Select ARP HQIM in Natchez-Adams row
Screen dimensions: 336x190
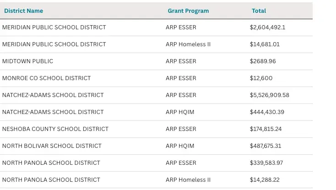pyautogui.click(x=180, y=112)
